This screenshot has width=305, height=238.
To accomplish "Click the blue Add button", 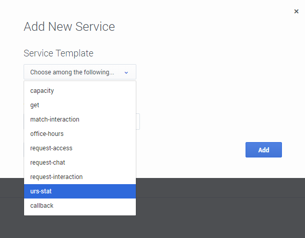I will click(263, 150).
